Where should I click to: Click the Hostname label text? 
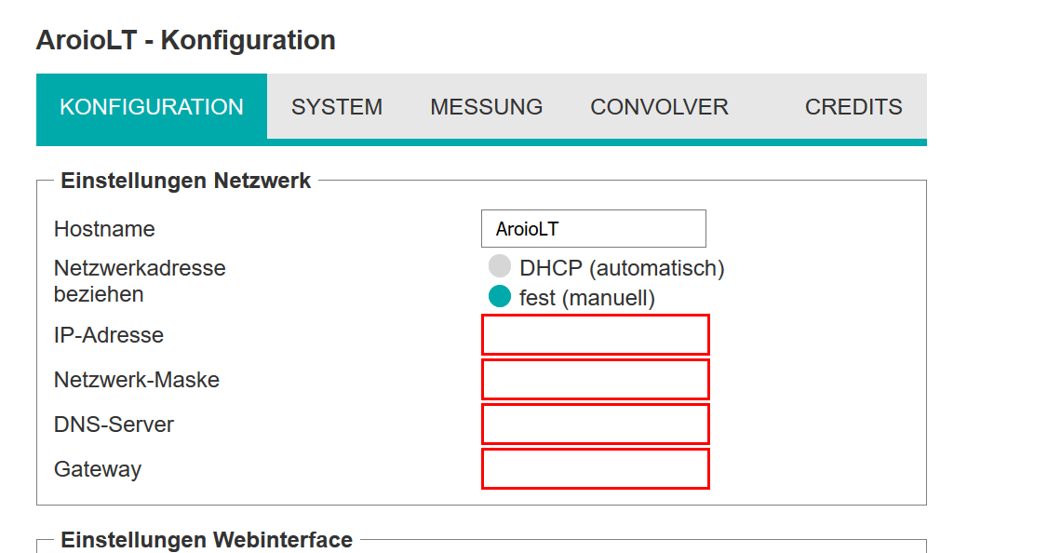[x=104, y=229]
